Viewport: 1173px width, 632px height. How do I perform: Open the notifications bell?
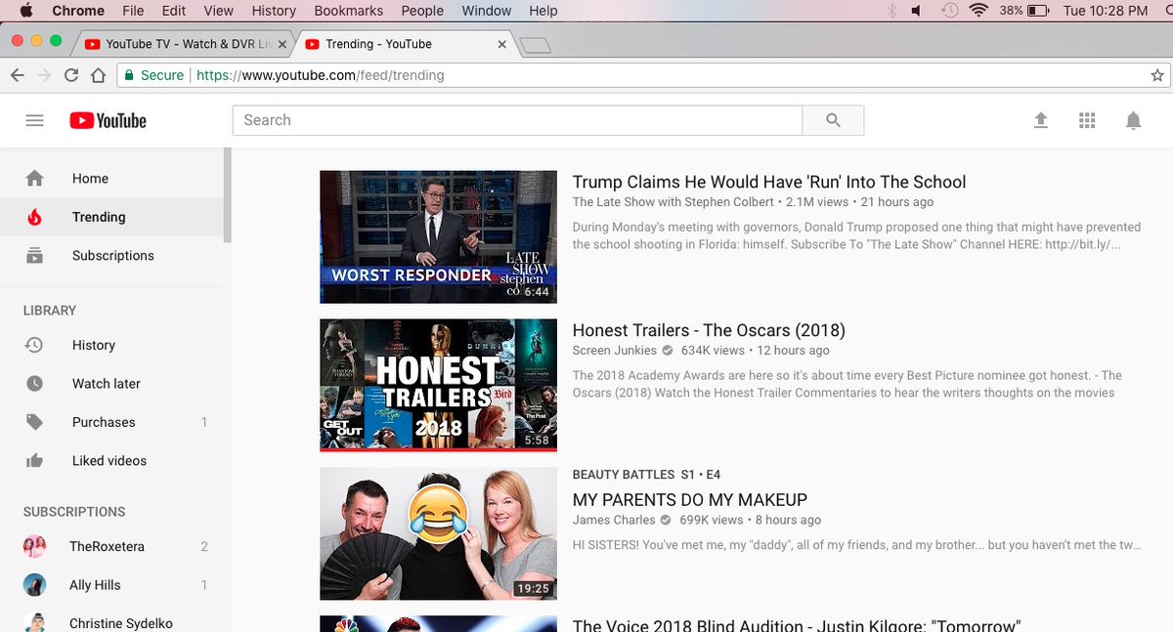[x=1133, y=120]
